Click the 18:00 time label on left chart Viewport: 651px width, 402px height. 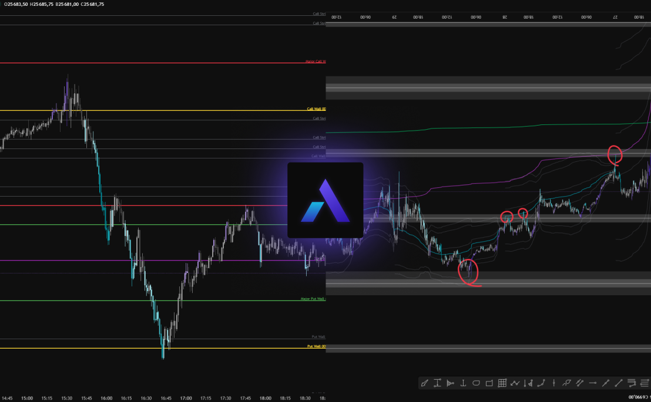[x=266, y=398]
